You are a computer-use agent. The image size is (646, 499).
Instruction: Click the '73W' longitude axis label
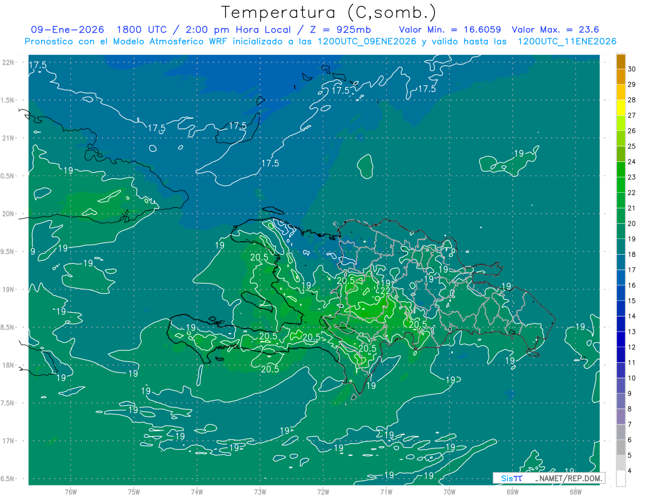click(x=260, y=492)
